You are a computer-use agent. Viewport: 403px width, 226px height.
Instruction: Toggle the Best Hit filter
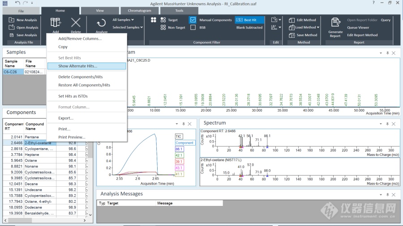click(249, 20)
